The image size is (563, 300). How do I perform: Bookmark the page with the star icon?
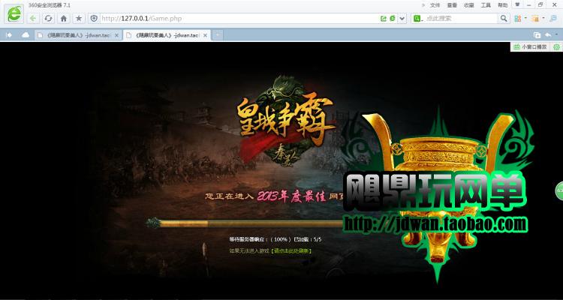[79, 18]
